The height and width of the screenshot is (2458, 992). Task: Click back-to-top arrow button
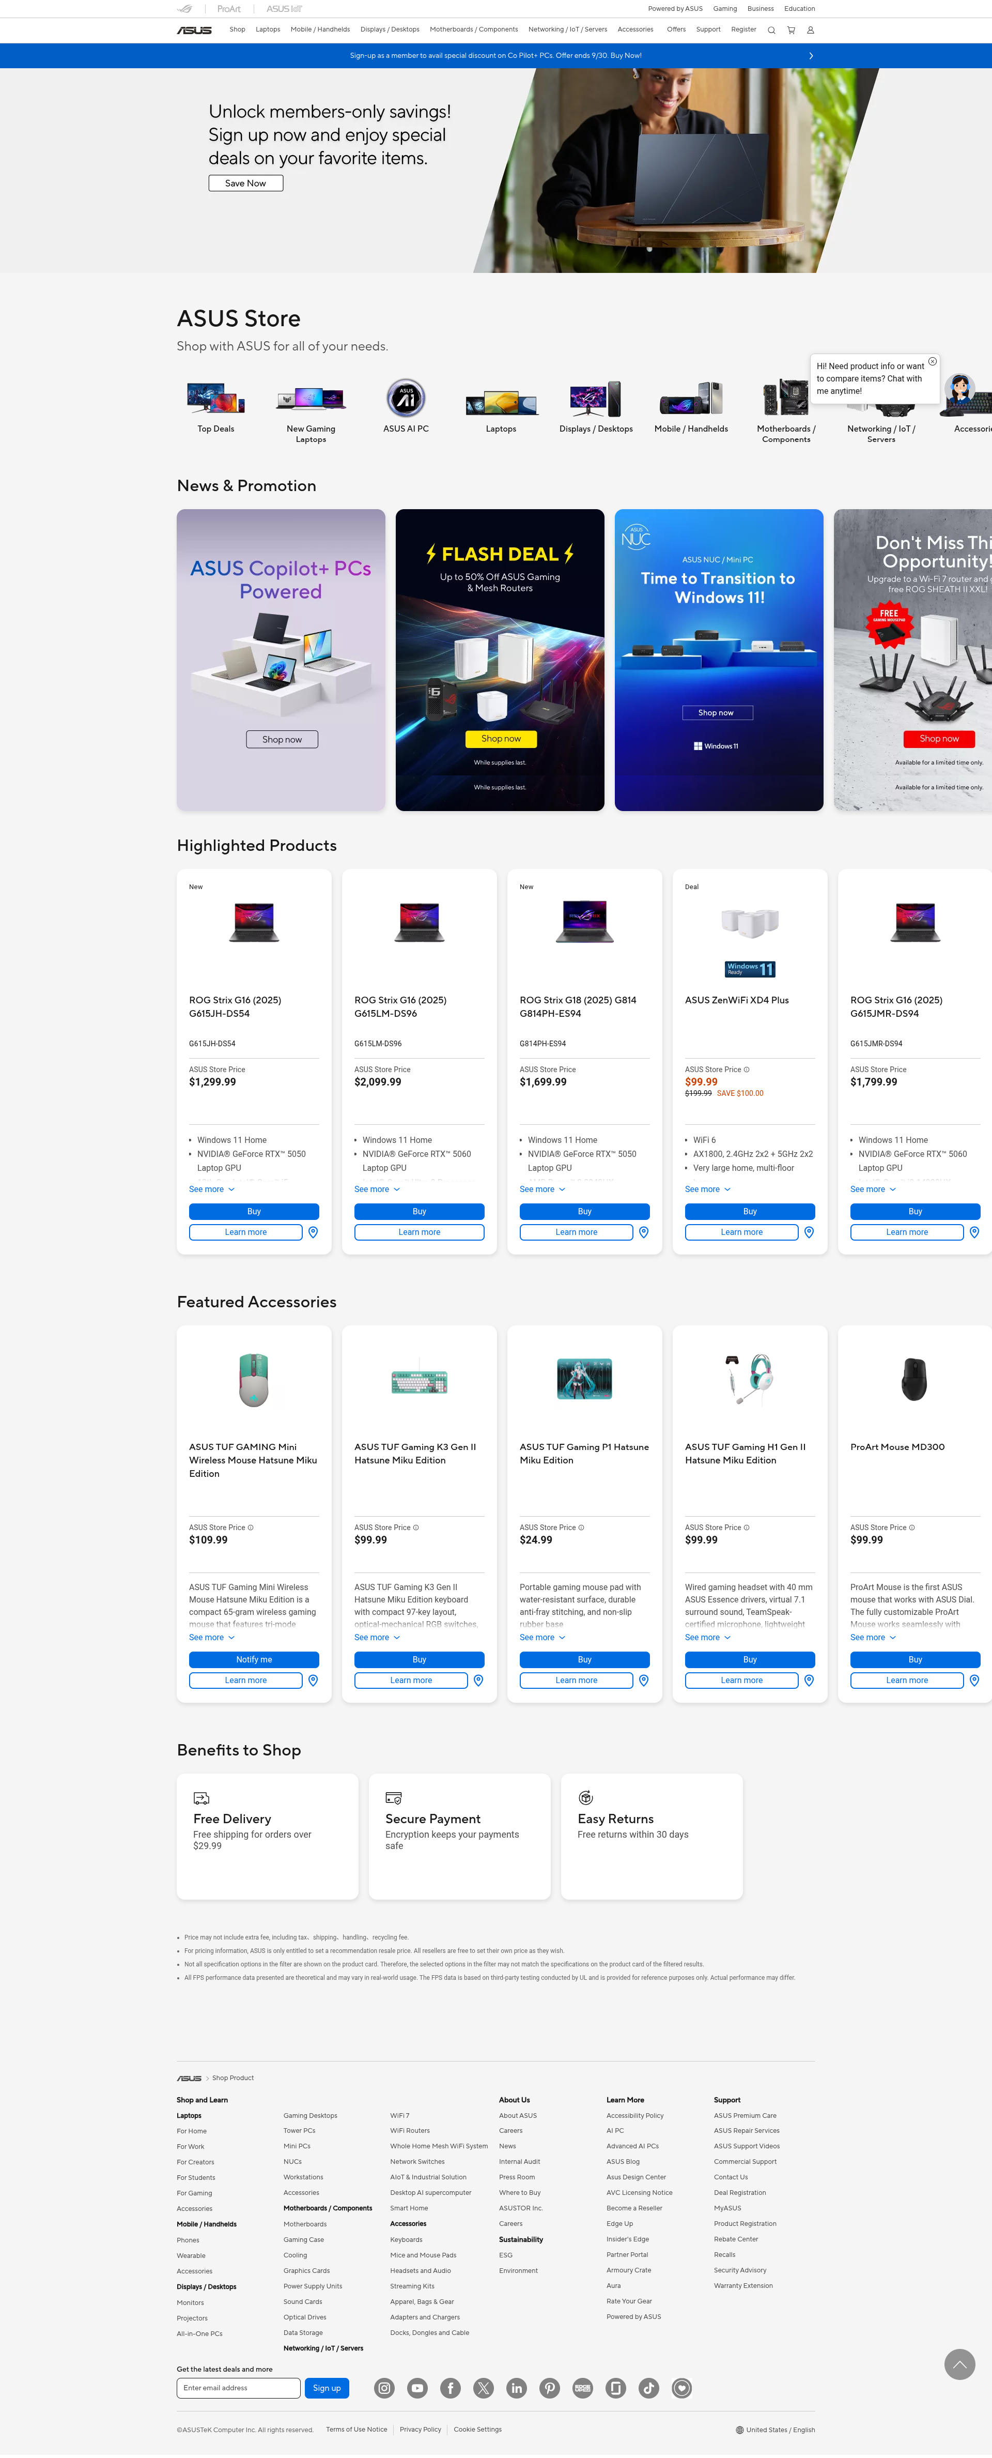[x=959, y=2364]
